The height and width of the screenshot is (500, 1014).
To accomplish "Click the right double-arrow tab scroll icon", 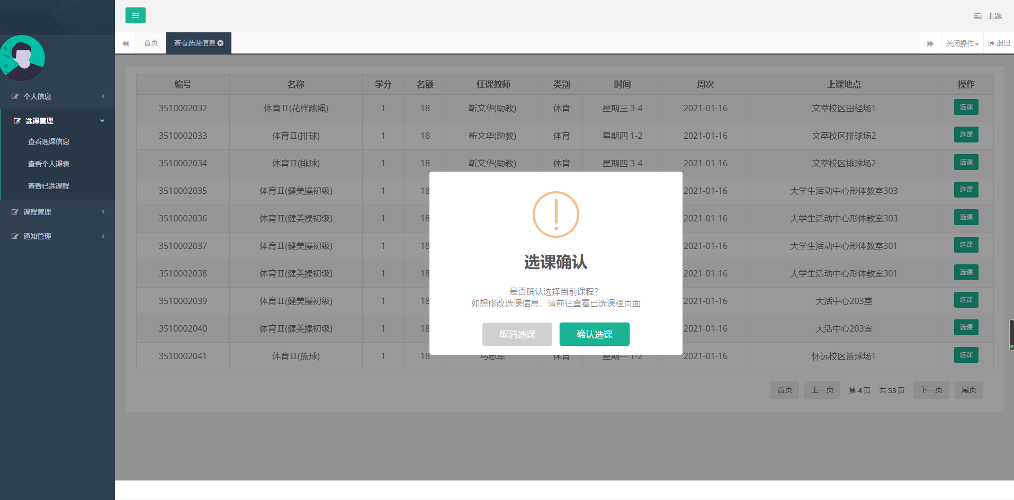I will [930, 43].
